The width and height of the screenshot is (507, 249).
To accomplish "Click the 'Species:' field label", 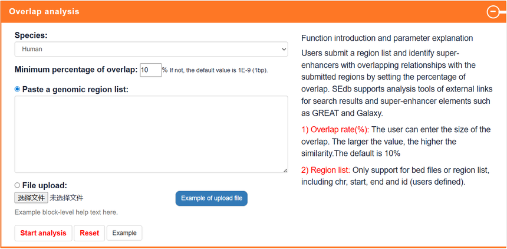I will pyautogui.click(x=31, y=35).
